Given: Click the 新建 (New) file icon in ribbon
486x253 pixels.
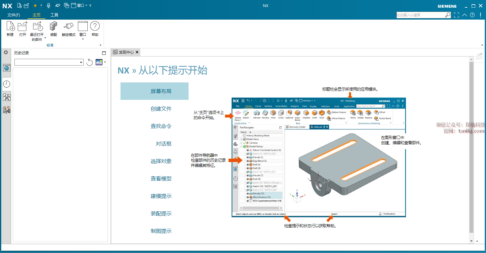Looking at the screenshot, I should pos(10,27).
